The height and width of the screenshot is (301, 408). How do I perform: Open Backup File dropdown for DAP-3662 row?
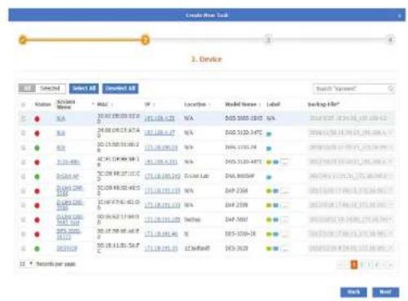351,220
